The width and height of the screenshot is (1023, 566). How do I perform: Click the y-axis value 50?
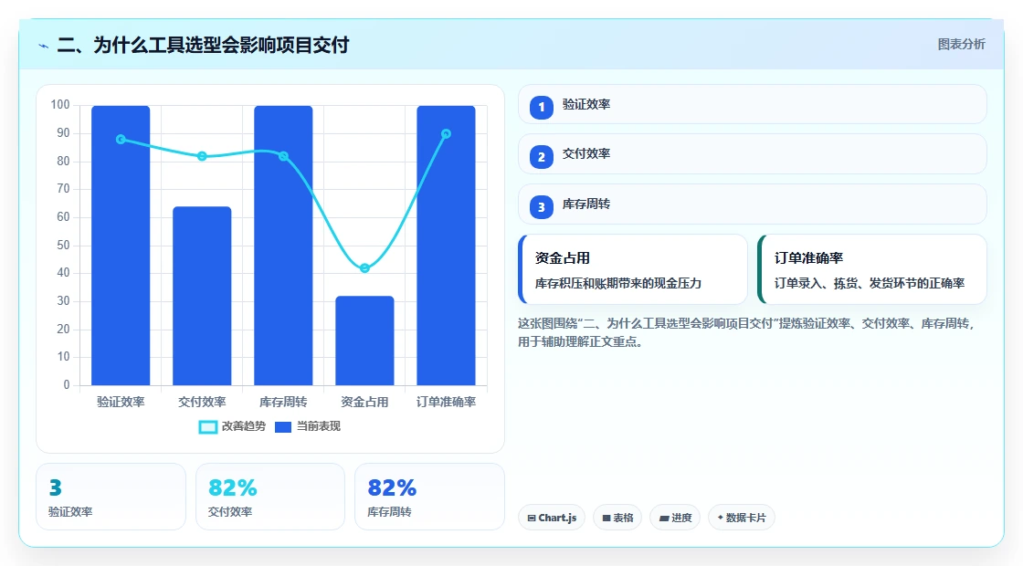(63, 246)
